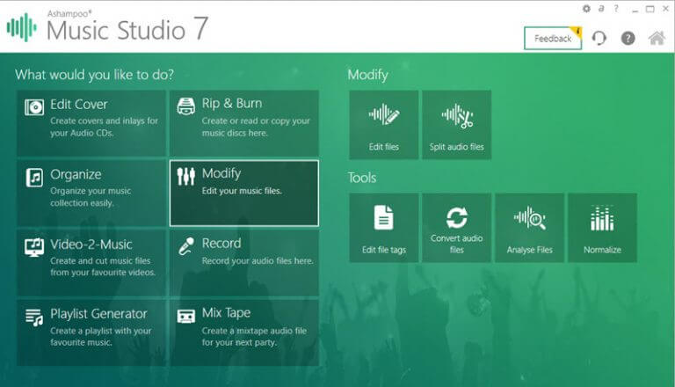Open help with the round question mark
675x387 pixels.
click(628, 39)
